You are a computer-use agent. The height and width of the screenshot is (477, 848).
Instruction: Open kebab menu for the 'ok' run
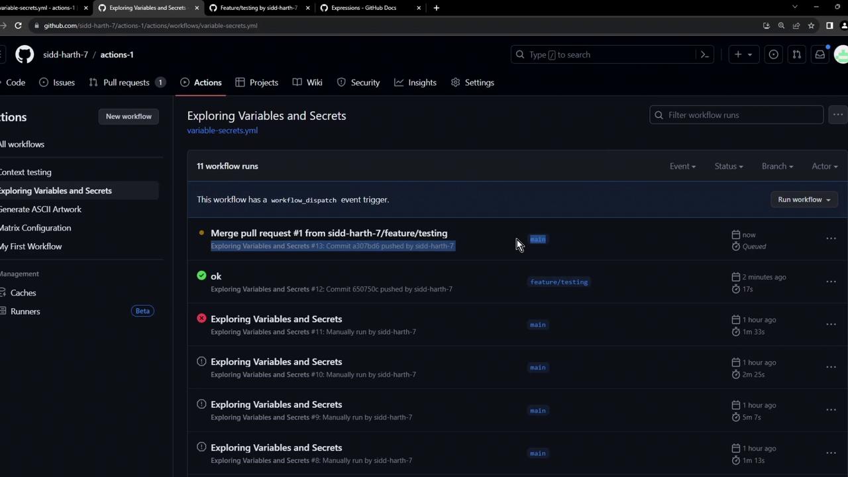click(x=831, y=282)
